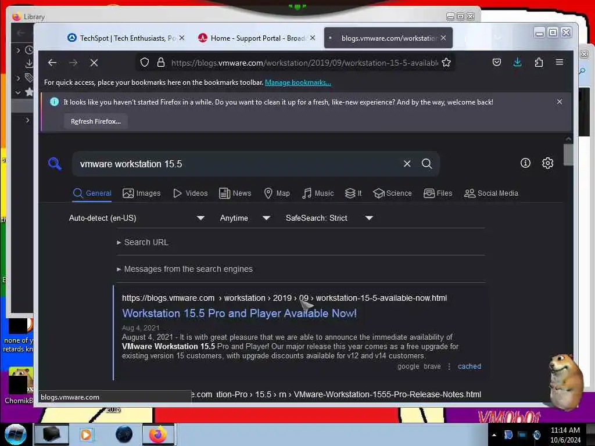Open the extensions puzzle icon
The height and width of the screenshot is (446, 595).
[x=539, y=62]
